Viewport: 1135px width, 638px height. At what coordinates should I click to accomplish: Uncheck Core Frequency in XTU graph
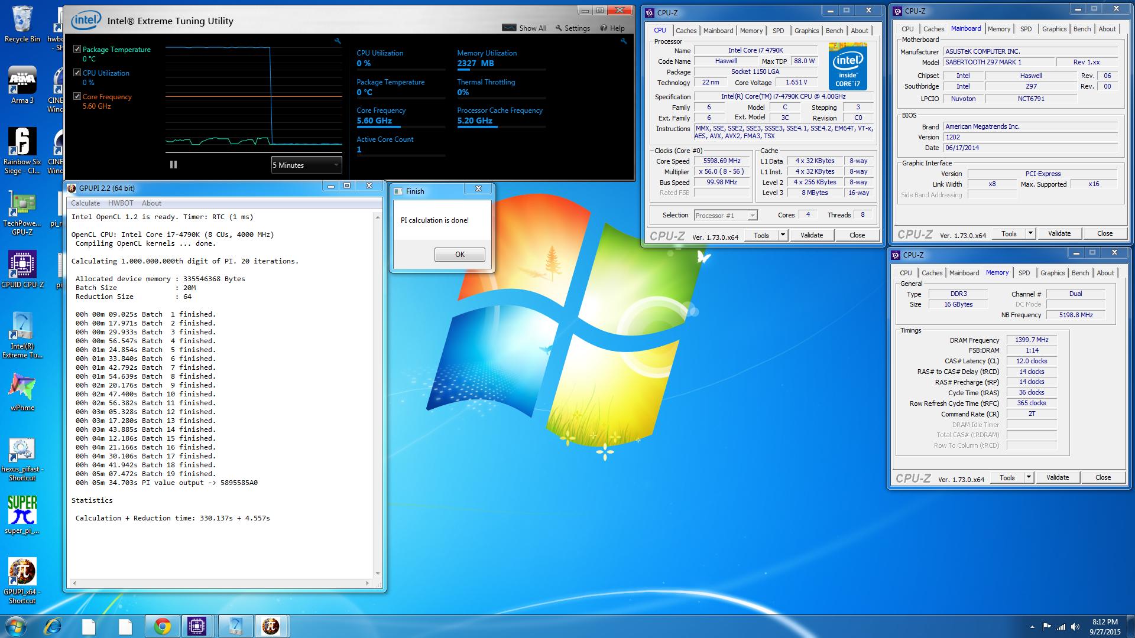click(x=77, y=96)
